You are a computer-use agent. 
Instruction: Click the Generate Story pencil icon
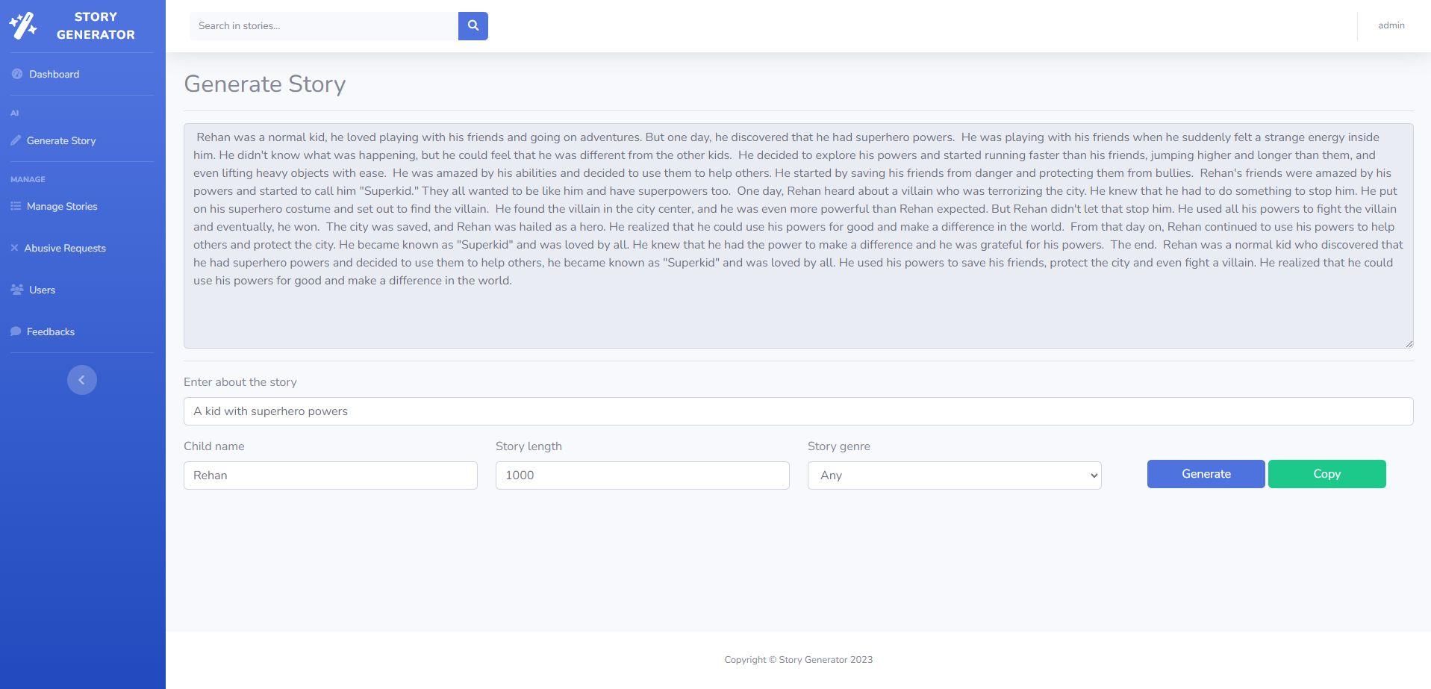coord(16,140)
